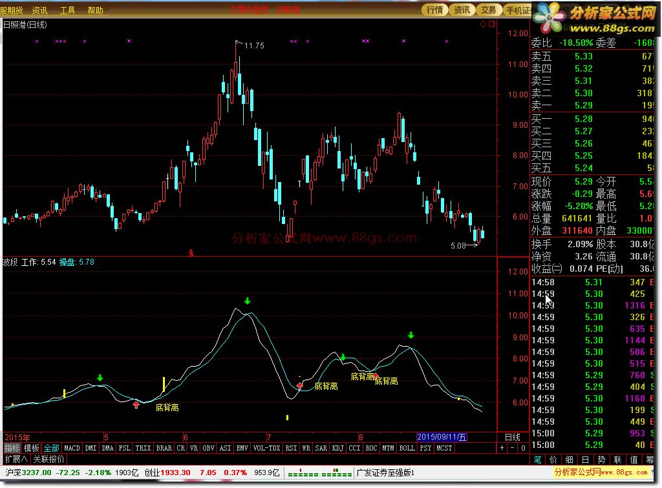Switch to the MTM indicator
Viewport: 662px width, 488px height.
(388, 448)
